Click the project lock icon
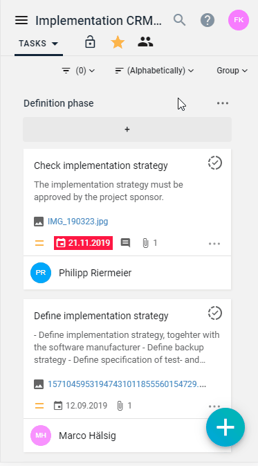Viewport: 258px width, 466px height. click(x=90, y=42)
